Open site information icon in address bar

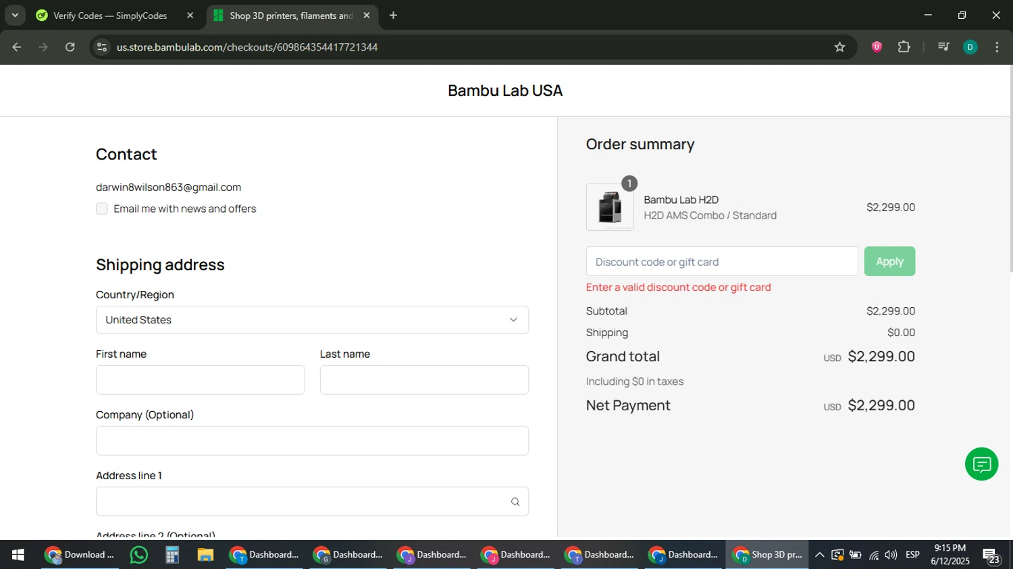point(102,47)
